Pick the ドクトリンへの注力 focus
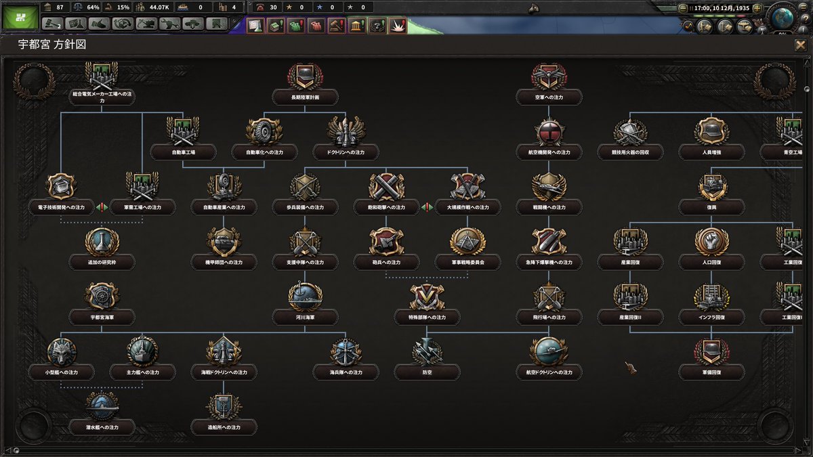This screenshot has height=457, width=813. 346,138
